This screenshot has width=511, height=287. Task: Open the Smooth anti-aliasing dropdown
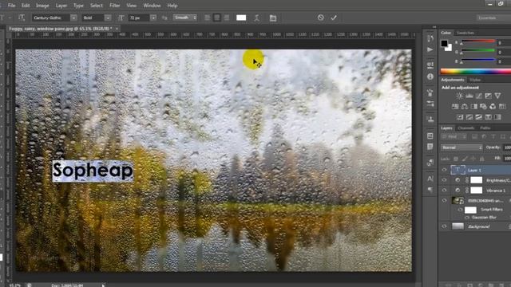pyautogui.click(x=185, y=18)
